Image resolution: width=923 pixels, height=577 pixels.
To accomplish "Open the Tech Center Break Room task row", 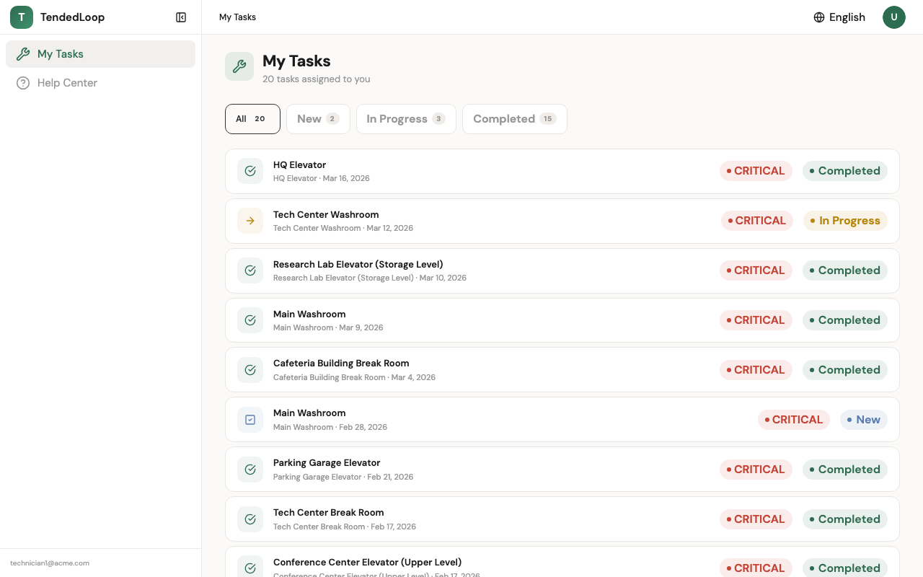I will click(x=328, y=513).
